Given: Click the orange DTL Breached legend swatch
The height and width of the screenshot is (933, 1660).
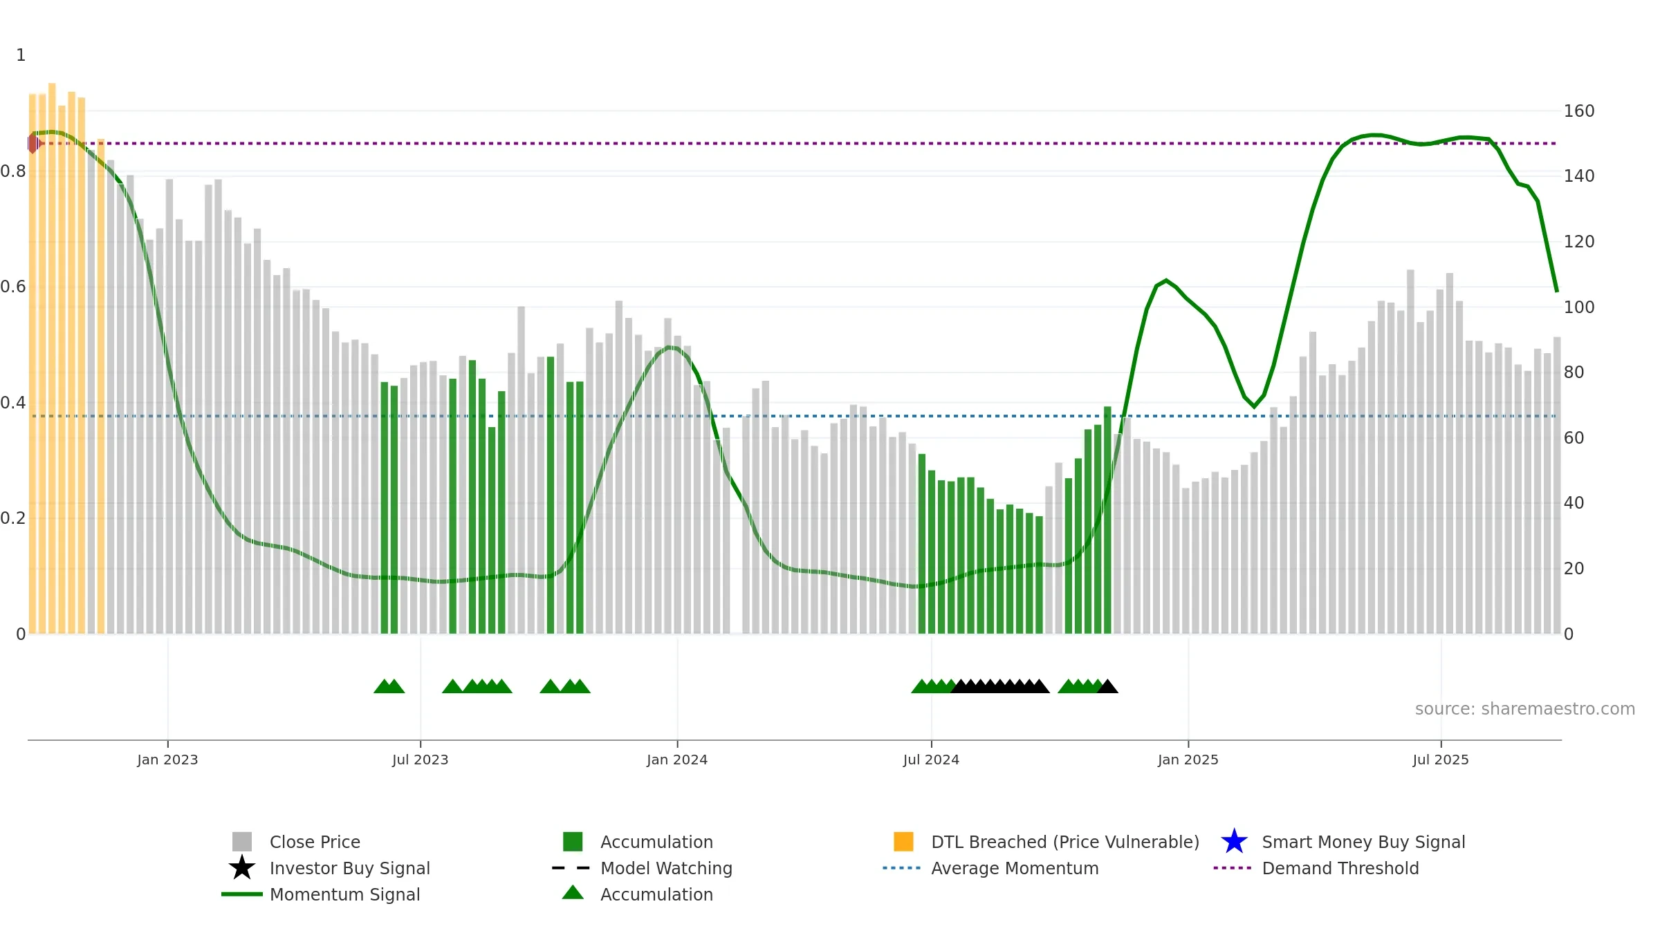Looking at the screenshot, I should point(903,842).
